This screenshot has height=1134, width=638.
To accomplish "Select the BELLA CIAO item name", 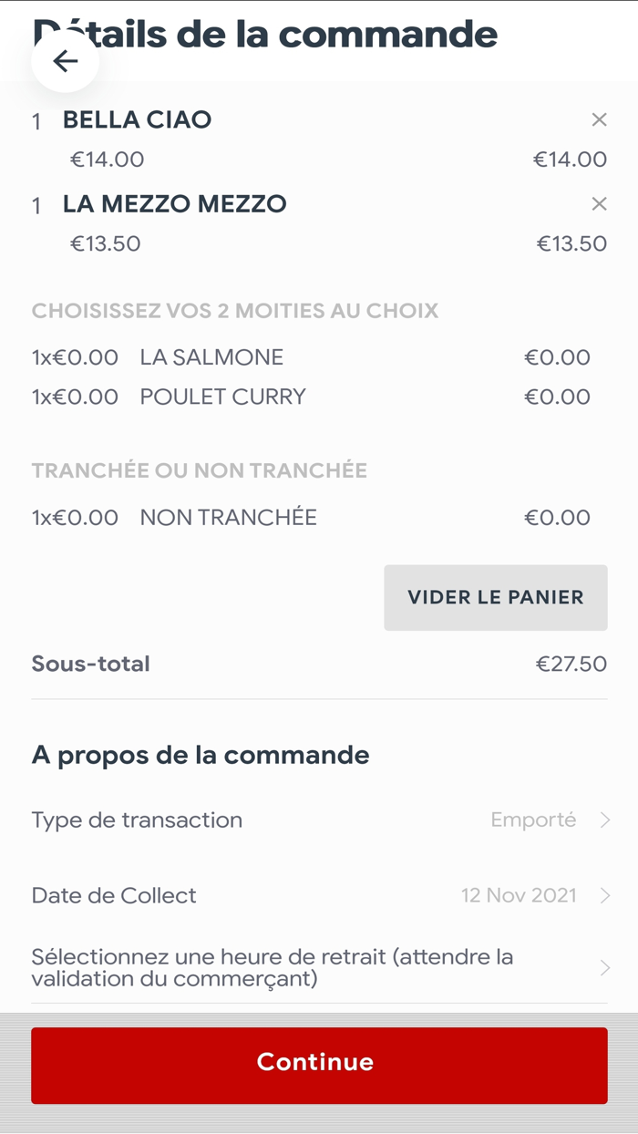I will point(137,119).
